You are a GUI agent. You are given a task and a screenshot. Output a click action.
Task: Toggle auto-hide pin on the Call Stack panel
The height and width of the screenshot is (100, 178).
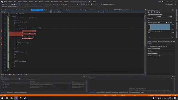172,77
